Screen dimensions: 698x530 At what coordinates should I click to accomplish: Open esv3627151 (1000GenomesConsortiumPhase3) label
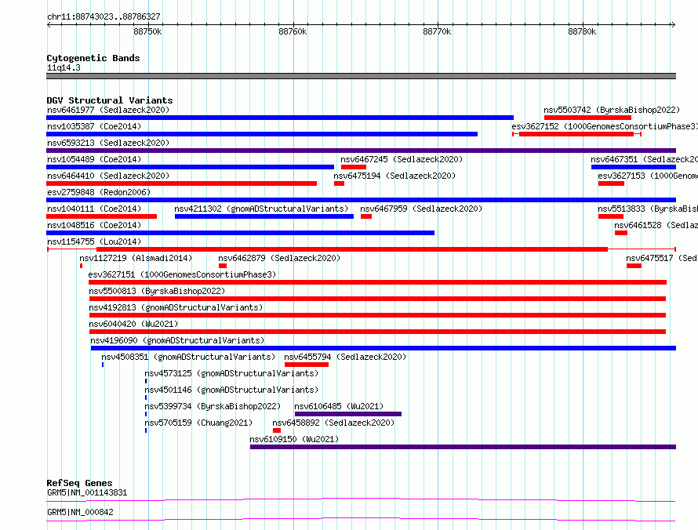(182, 274)
